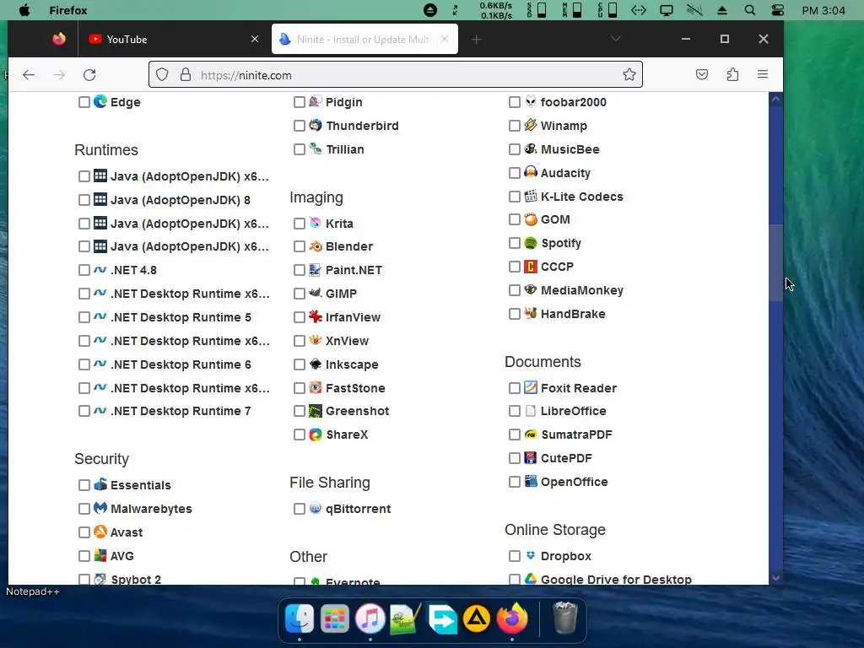Open the Finder icon in the dock

click(300, 618)
